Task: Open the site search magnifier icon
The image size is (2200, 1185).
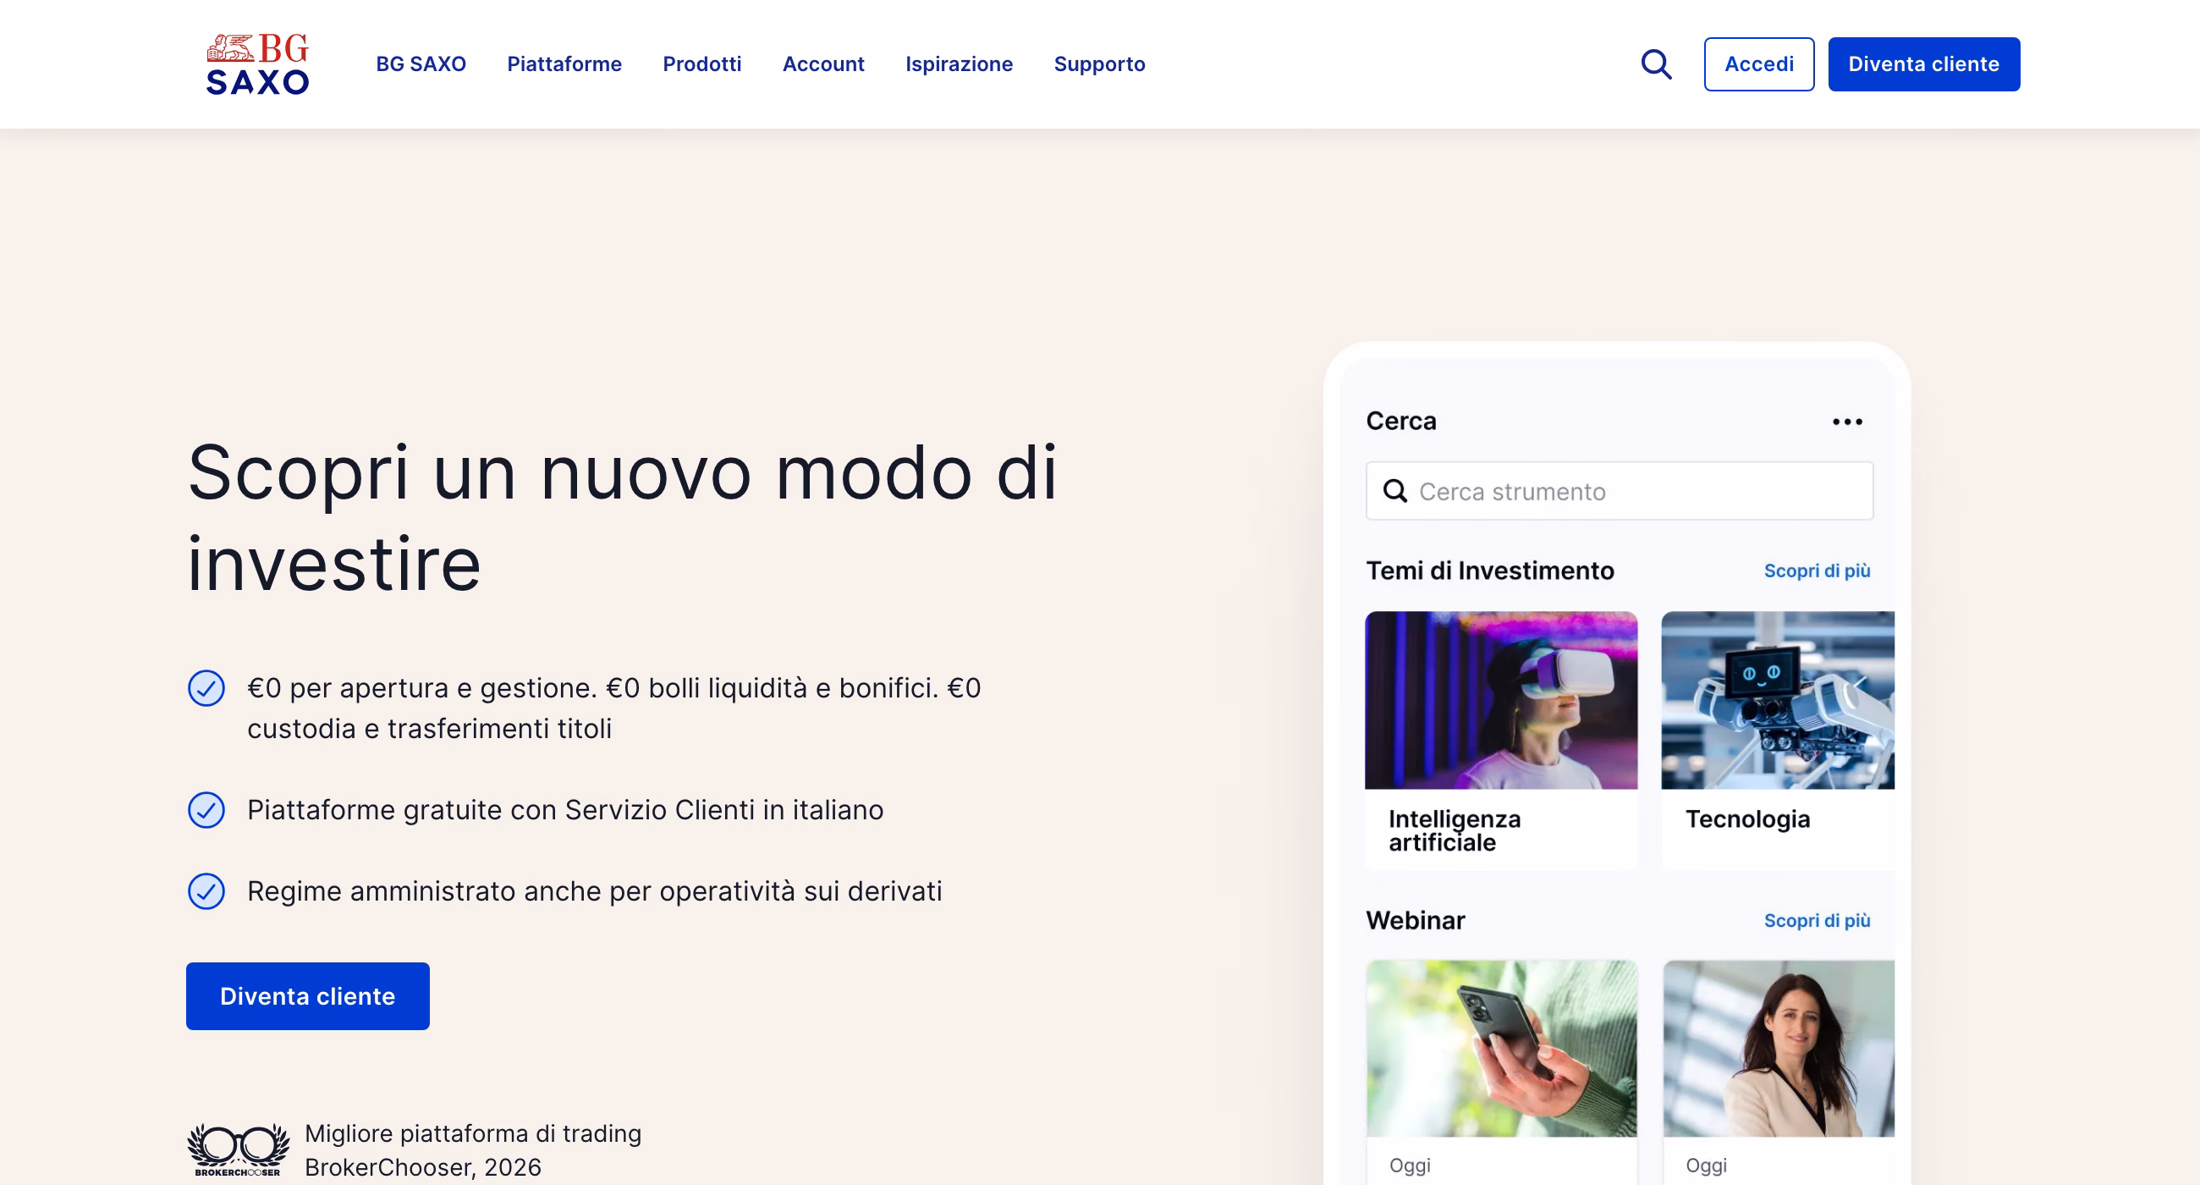Action: [1656, 64]
